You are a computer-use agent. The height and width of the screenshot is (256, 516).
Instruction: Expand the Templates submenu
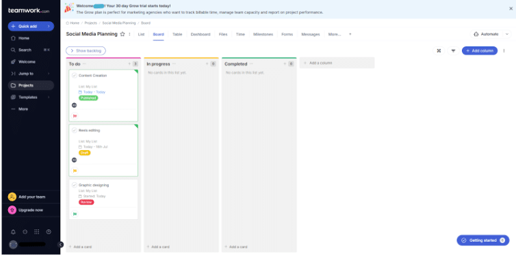(x=49, y=97)
